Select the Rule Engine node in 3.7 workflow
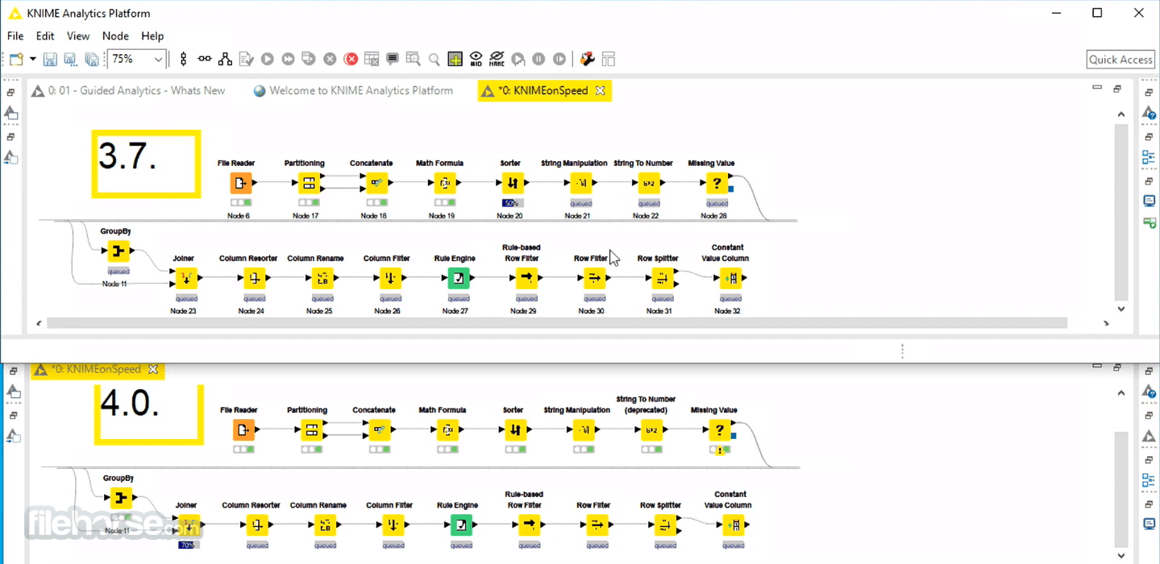 [458, 278]
